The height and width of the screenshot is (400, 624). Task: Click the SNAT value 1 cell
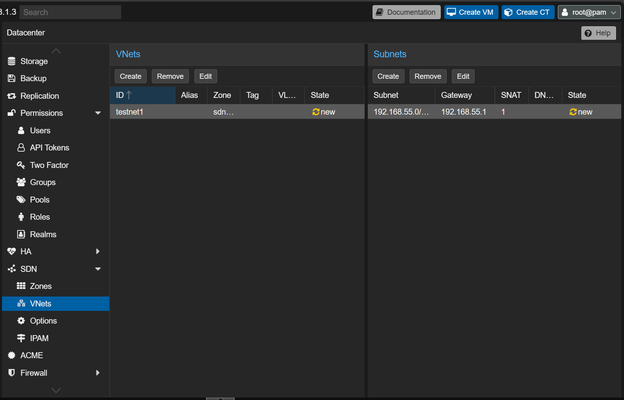[512, 112]
